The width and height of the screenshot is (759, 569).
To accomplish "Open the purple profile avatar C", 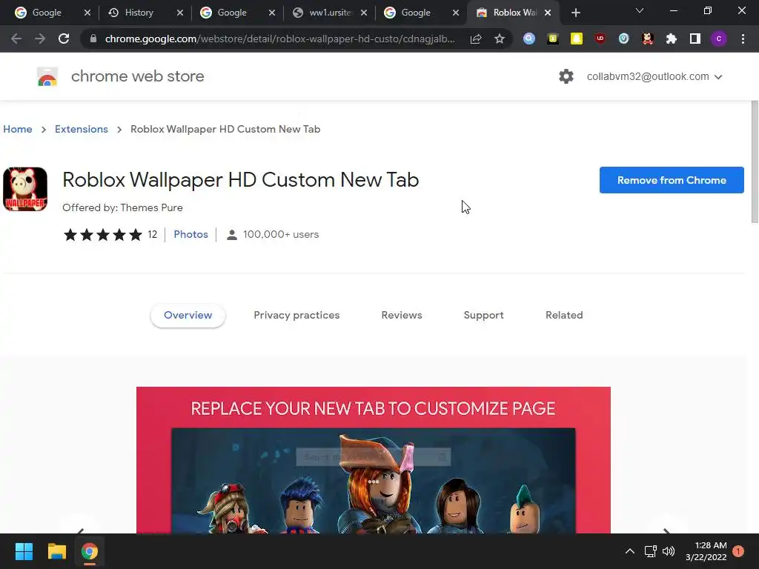I will pos(719,39).
